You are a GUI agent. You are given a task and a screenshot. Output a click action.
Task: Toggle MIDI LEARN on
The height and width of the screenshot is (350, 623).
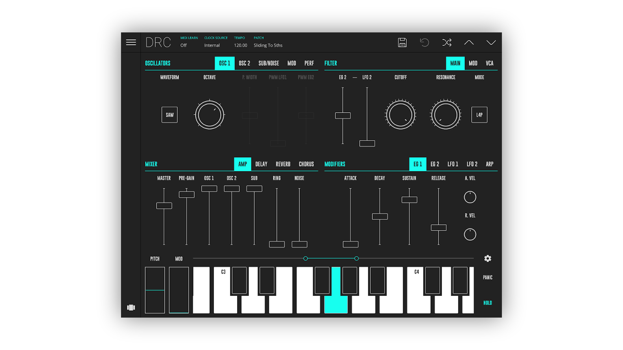pos(183,45)
